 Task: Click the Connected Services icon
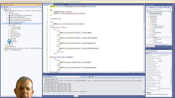[151, 15]
